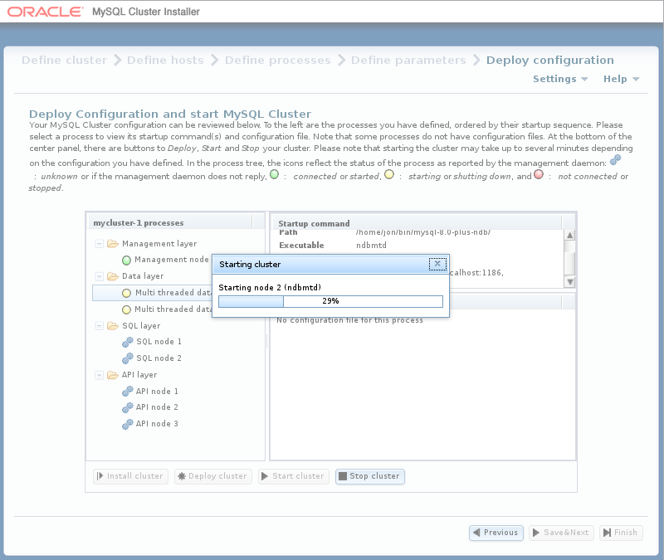Go to the Define hosts step
This screenshot has height=560, width=664.
[165, 60]
